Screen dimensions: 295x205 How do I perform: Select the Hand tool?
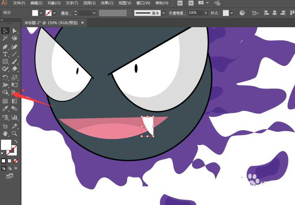(5, 134)
